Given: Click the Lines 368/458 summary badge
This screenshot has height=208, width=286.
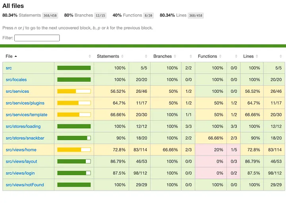Looking at the screenshot, I should [x=196, y=15].
